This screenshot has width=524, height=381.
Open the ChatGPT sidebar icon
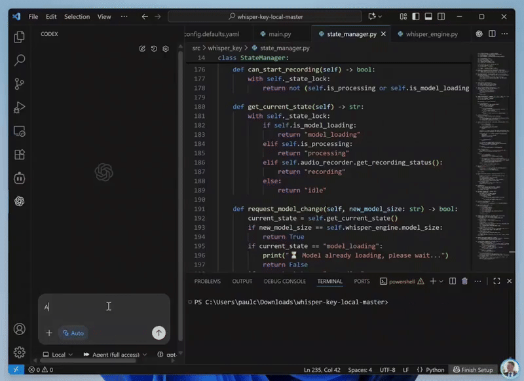19,201
